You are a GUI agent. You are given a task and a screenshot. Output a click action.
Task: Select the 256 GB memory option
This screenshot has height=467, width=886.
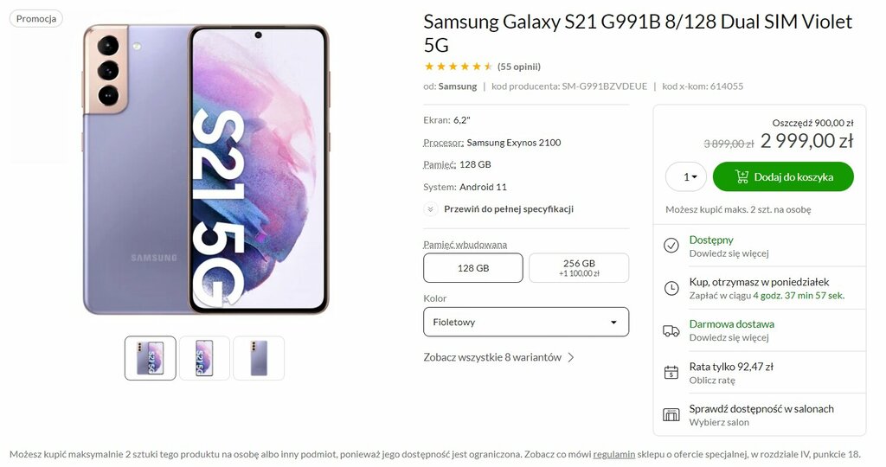(x=579, y=268)
